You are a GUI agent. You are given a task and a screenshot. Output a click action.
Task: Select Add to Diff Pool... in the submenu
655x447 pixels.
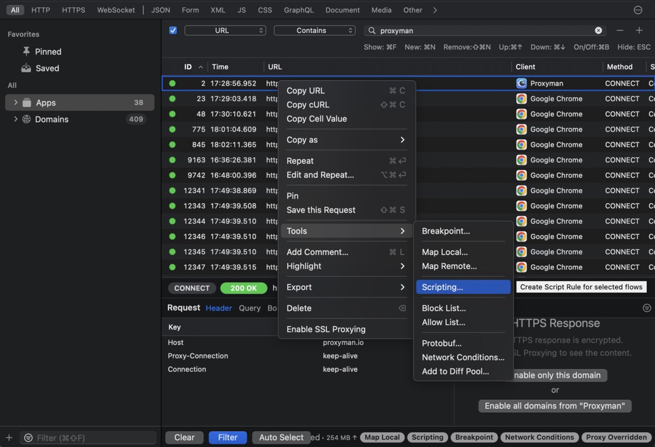tap(463, 372)
